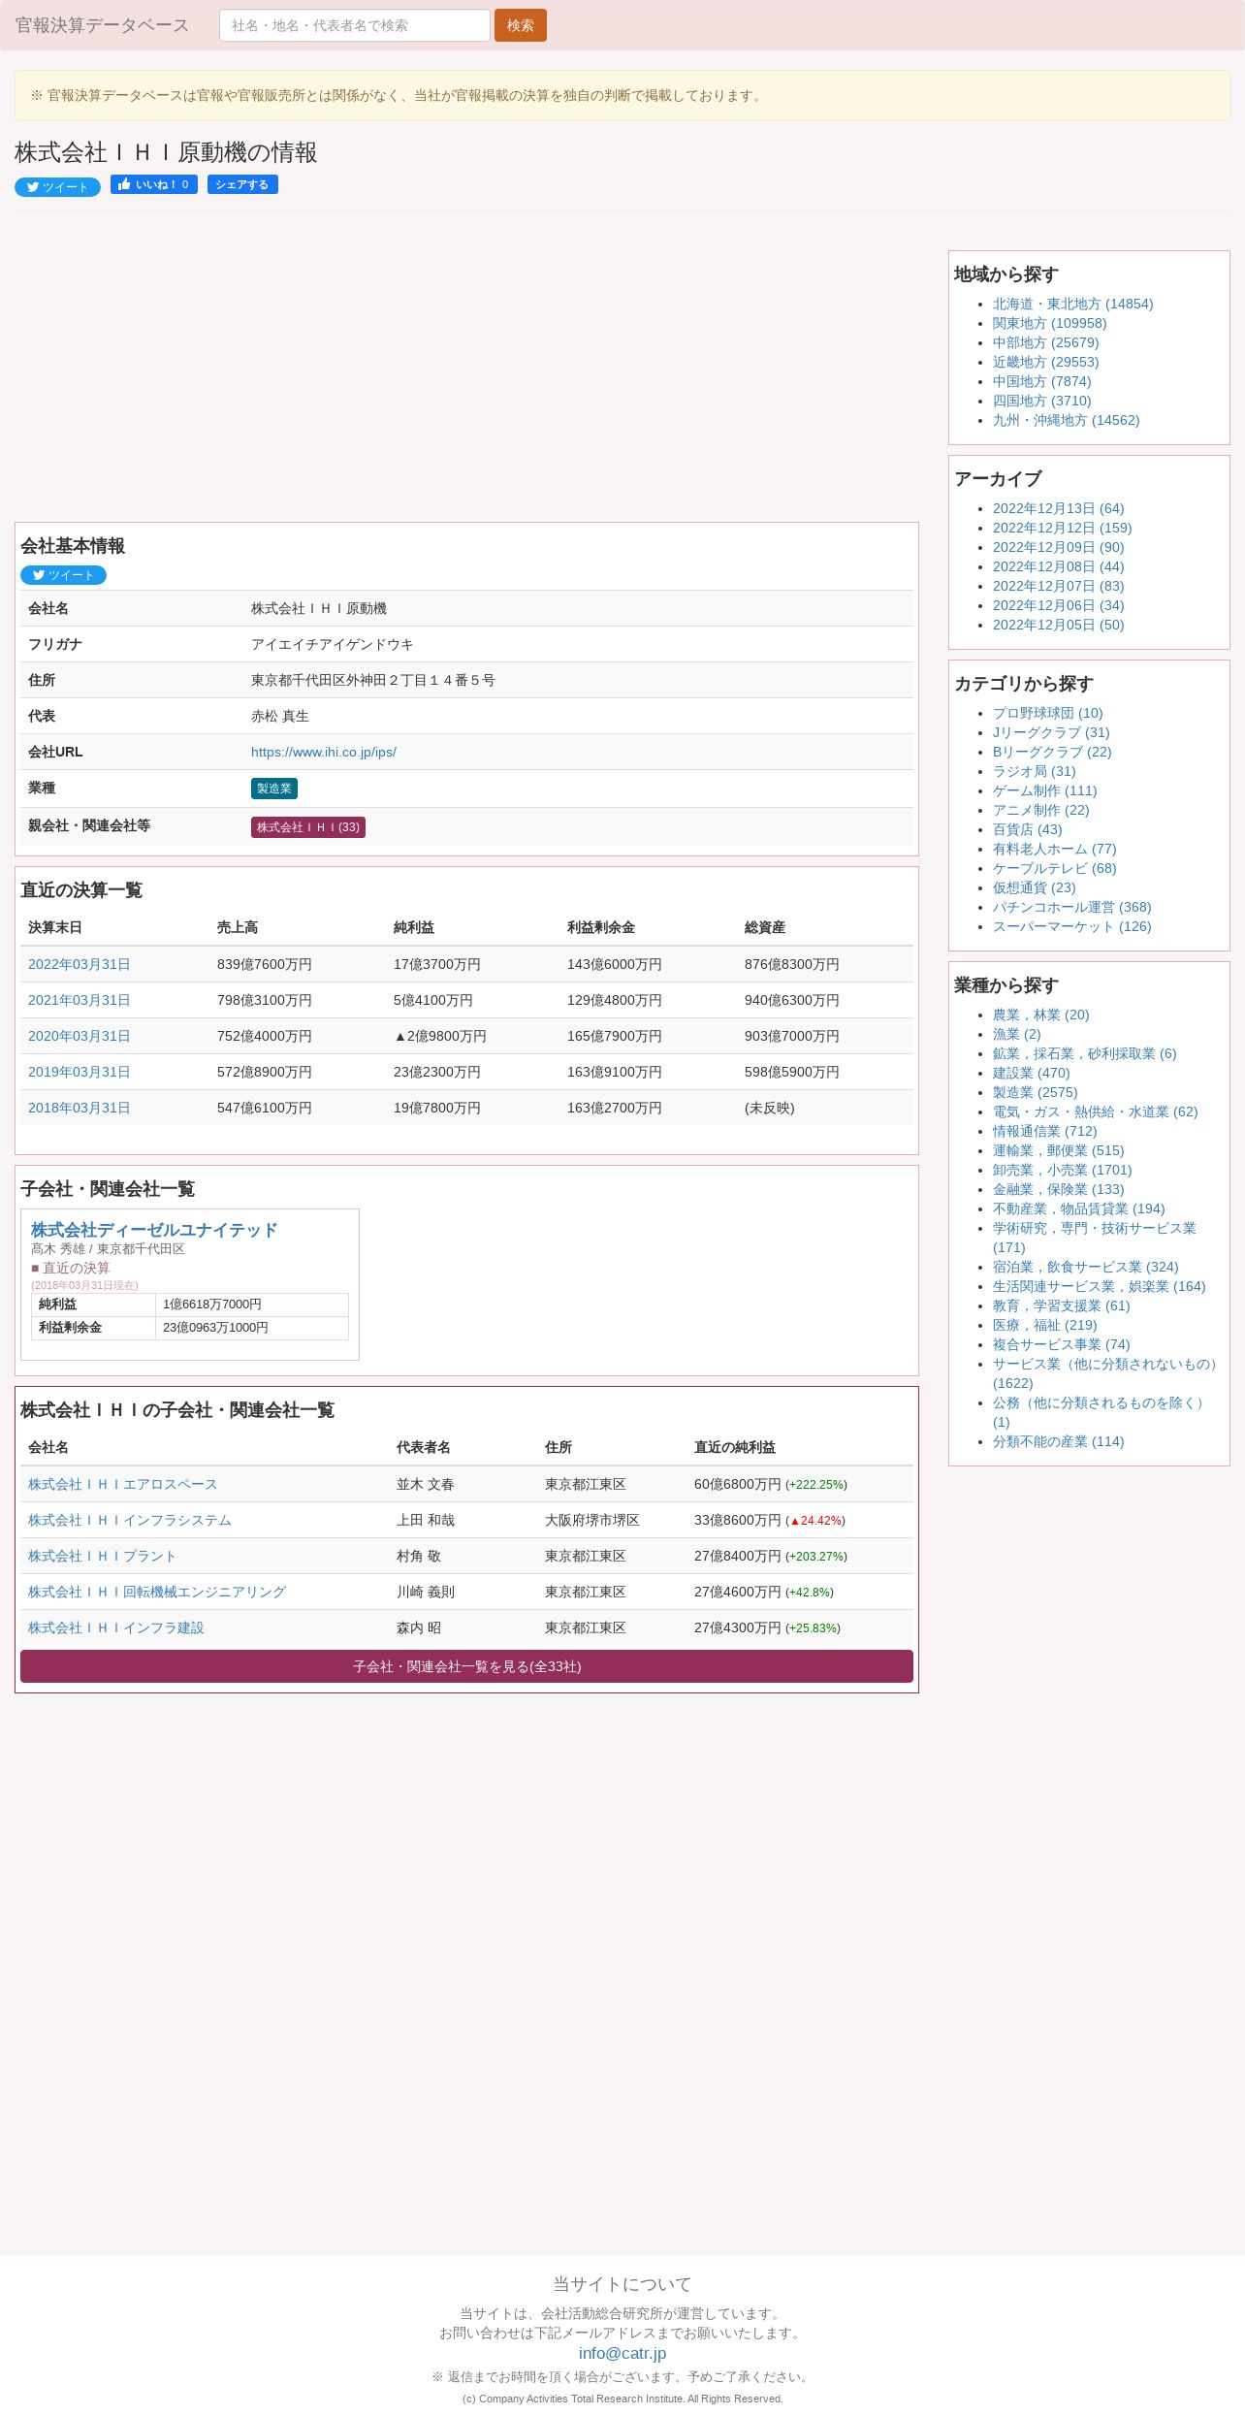
Task: Open プロ野球球団 (10) category
Action: 1047,713
